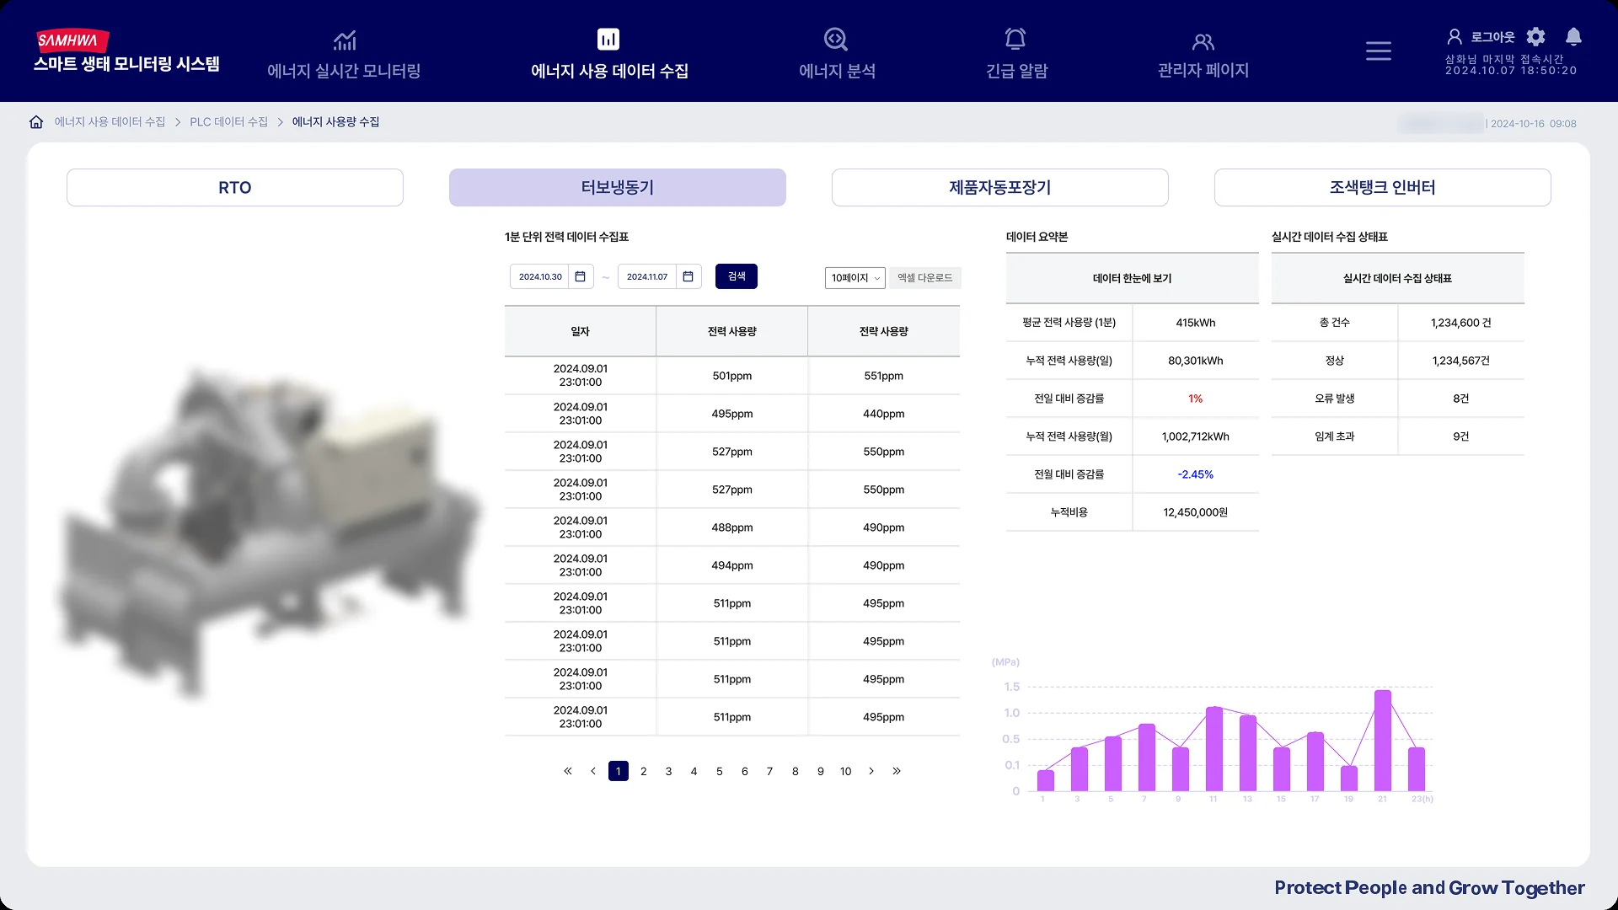Click 에너지 사용 데이터 수집 breadcrumb link

tap(110, 122)
